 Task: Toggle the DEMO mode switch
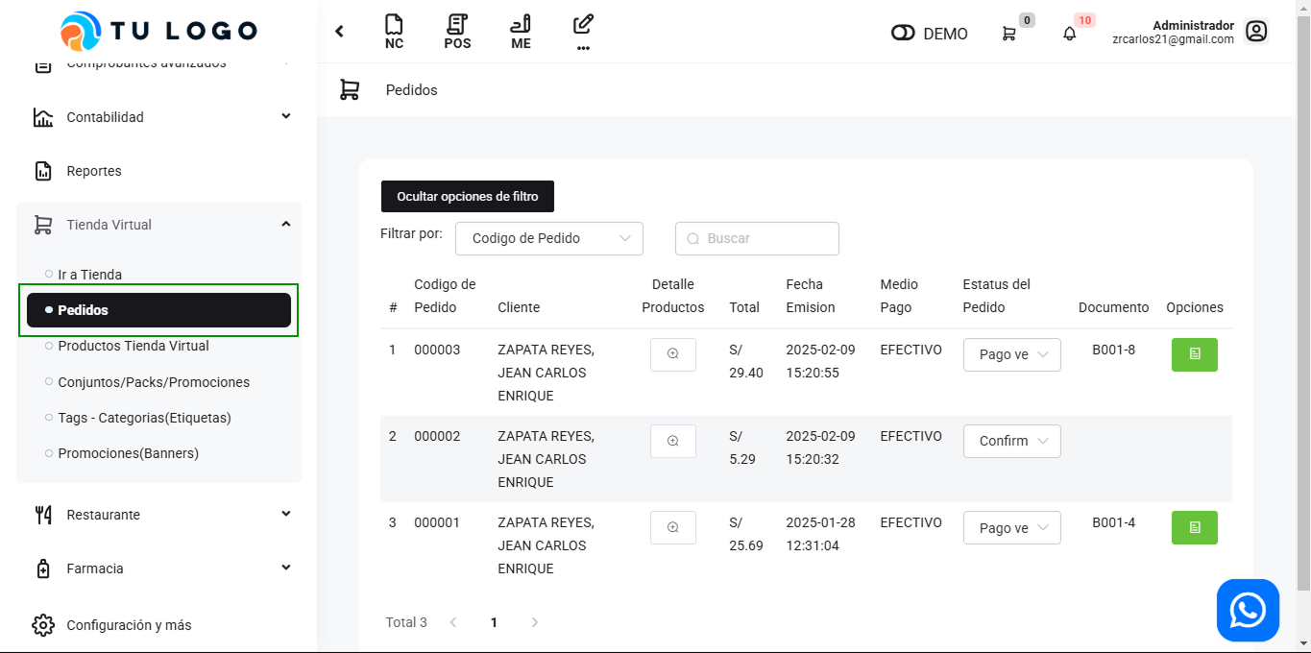point(903,34)
